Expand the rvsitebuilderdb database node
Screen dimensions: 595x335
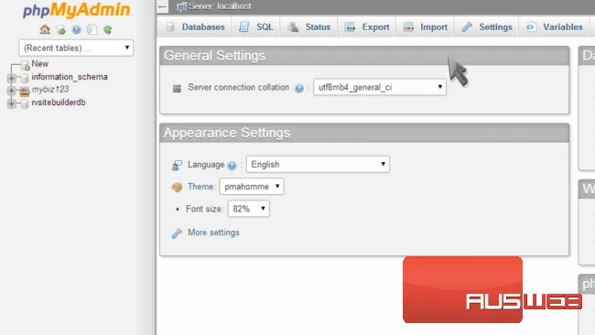tap(11, 103)
